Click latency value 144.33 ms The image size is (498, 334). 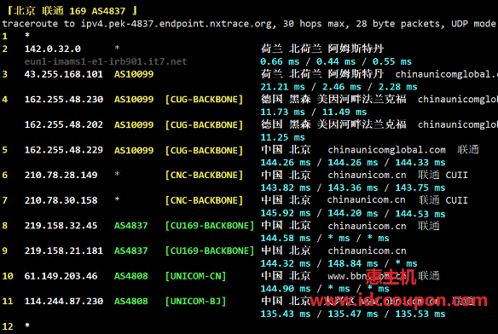click(x=420, y=162)
